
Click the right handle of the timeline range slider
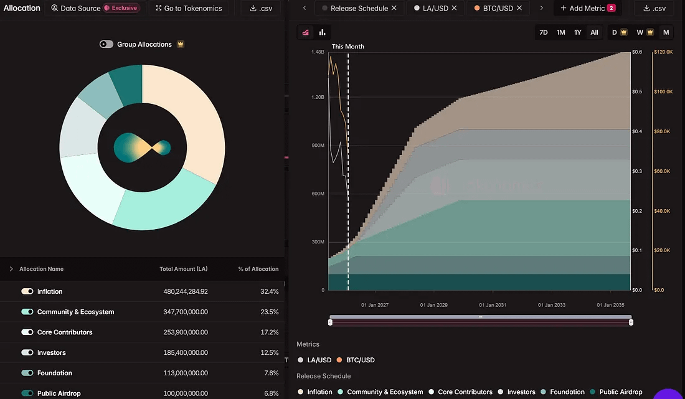[631, 322]
